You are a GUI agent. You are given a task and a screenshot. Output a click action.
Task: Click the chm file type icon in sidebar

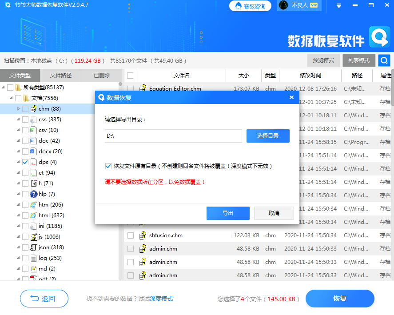point(33,108)
